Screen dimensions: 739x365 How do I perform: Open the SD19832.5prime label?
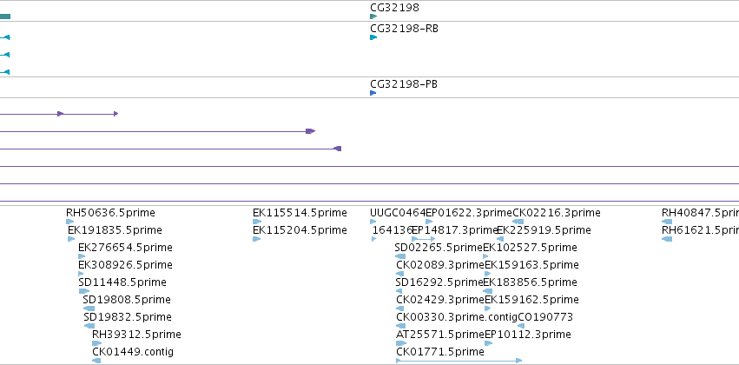pos(128,317)
